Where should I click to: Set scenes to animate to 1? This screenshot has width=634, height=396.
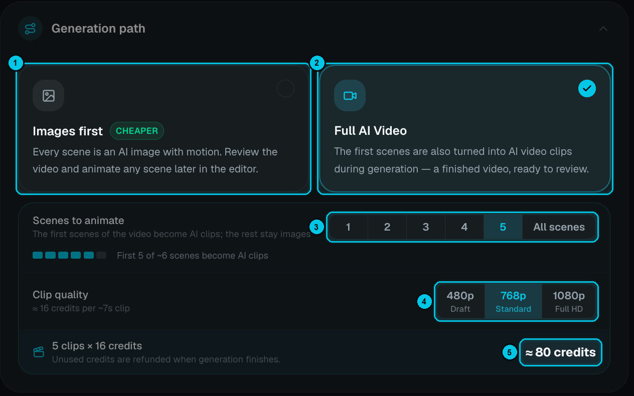click(x=349, y=227)
